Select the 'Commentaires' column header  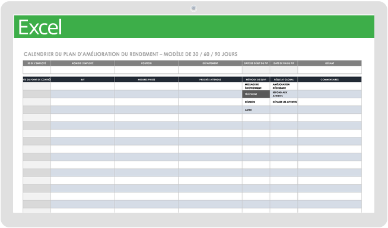coord(330,79)
